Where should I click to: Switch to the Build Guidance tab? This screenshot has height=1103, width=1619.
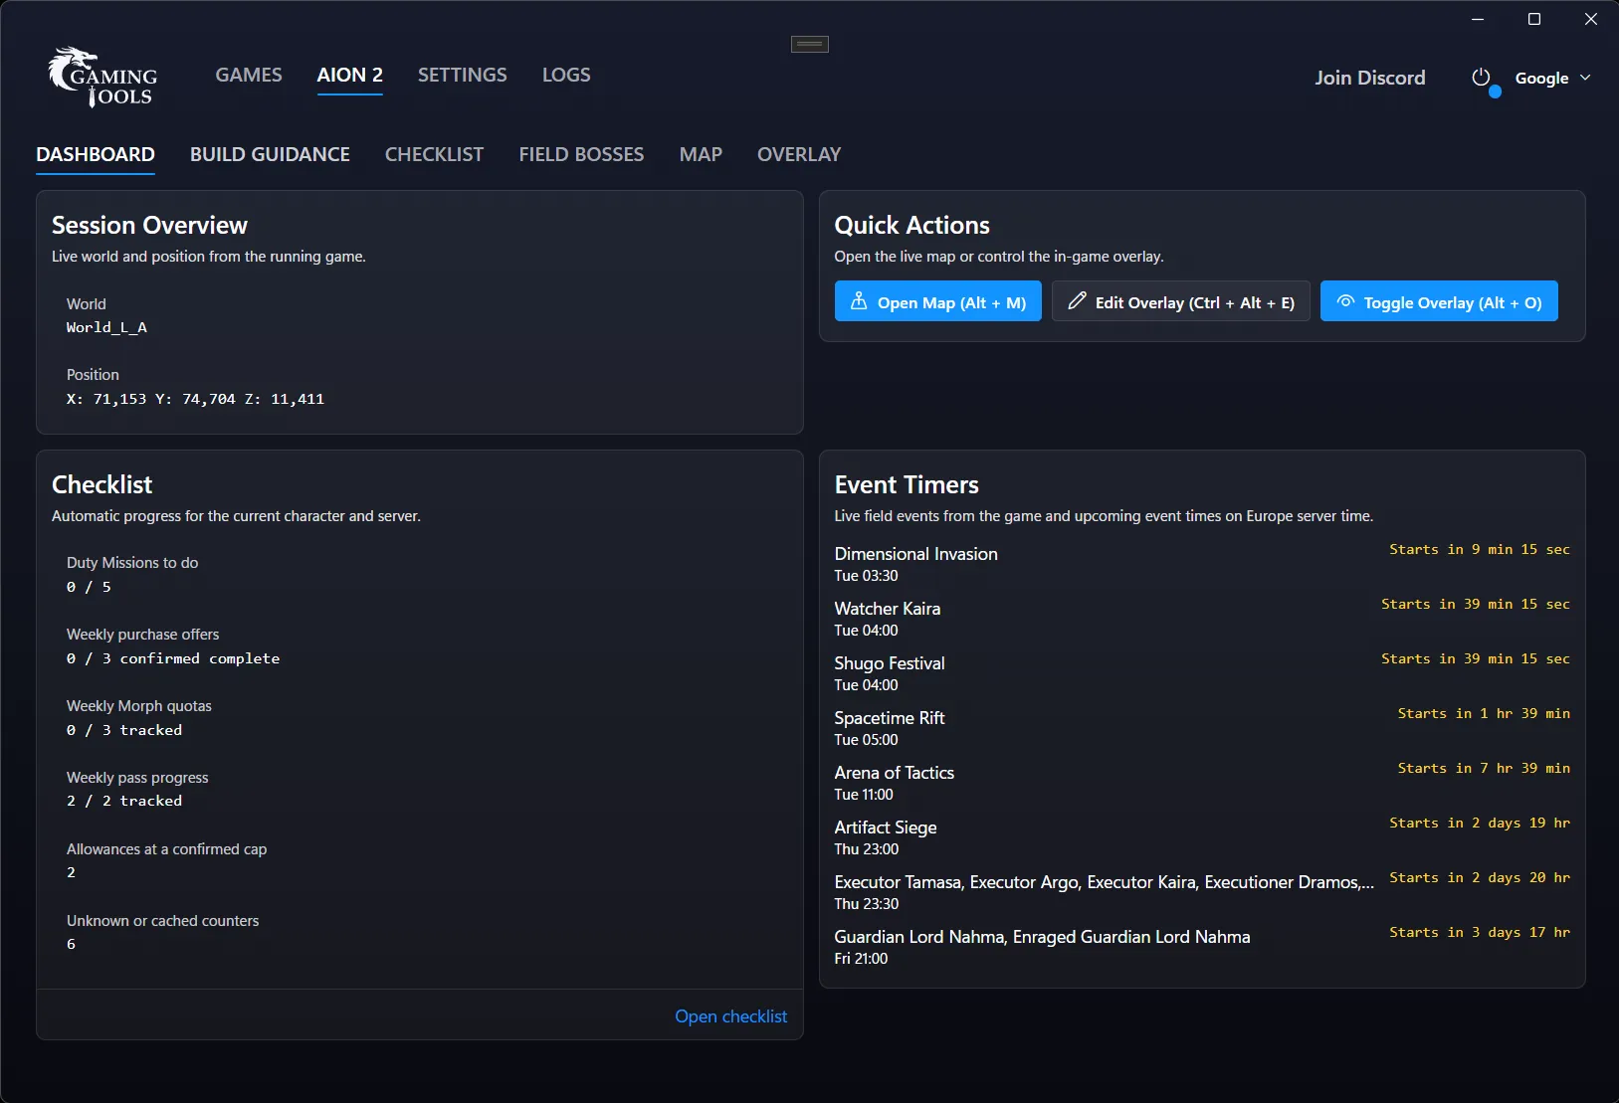pyautogui.click(x=270, y=154)
